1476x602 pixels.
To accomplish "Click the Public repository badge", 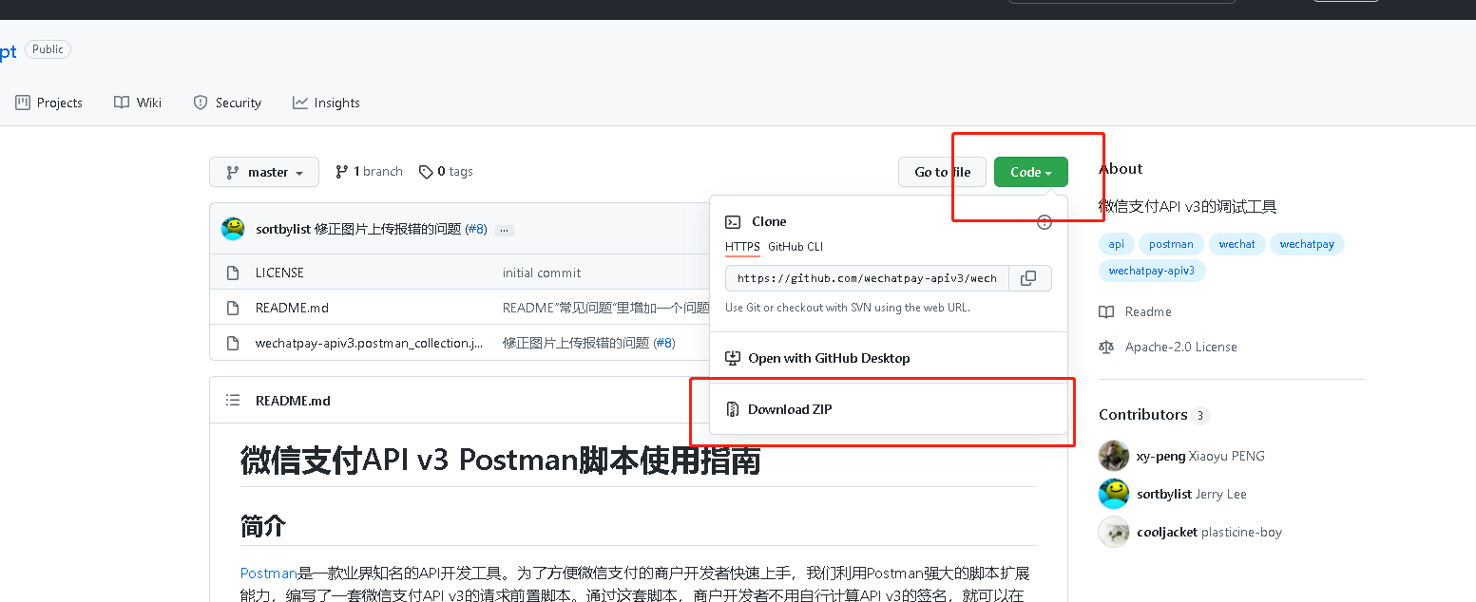I will (x=48, y=49).
